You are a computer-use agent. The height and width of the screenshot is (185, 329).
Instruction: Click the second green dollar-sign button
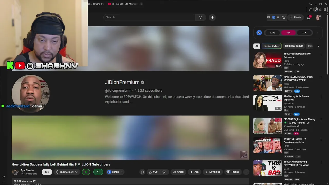(98, 172)
